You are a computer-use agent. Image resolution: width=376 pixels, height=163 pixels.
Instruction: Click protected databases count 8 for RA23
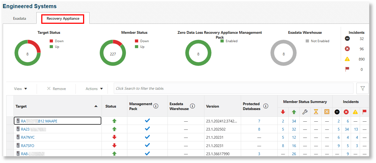click(x=259, y=129)
